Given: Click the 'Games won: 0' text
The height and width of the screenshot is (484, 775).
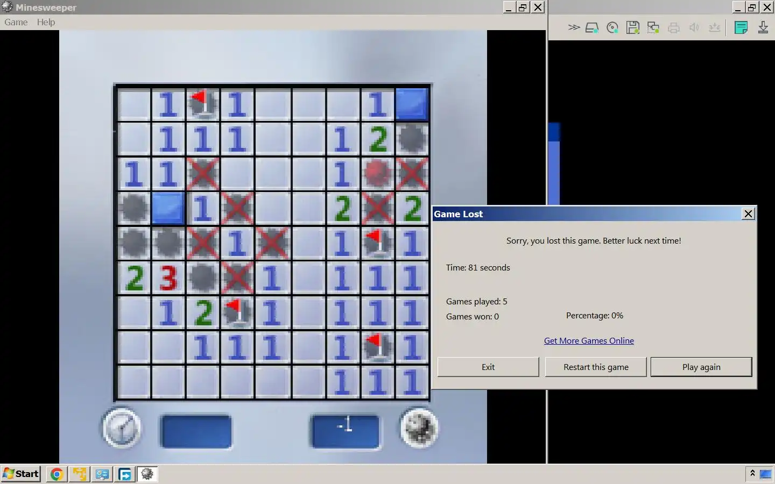Looking at the screenshot, I should click(x=472, y=316).
